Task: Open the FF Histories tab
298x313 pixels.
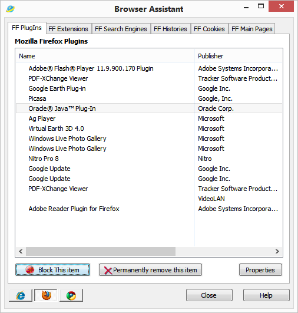Action: click(171, 29)
